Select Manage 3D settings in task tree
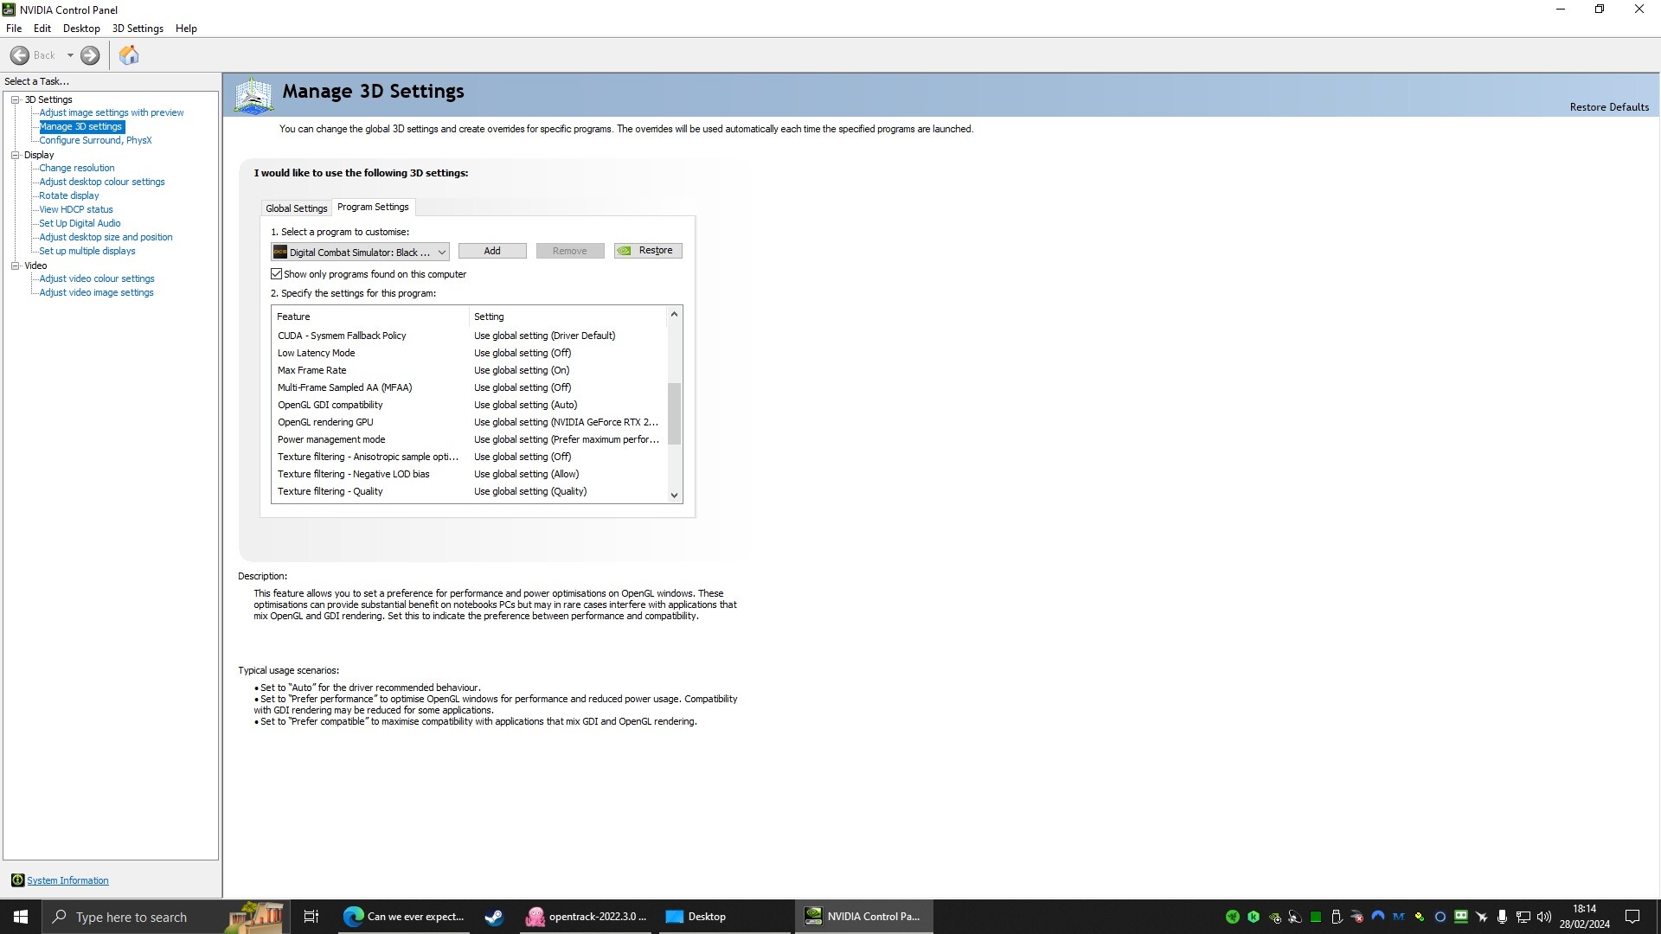Viewport: 1661px width, 934px height. (81, 126)
